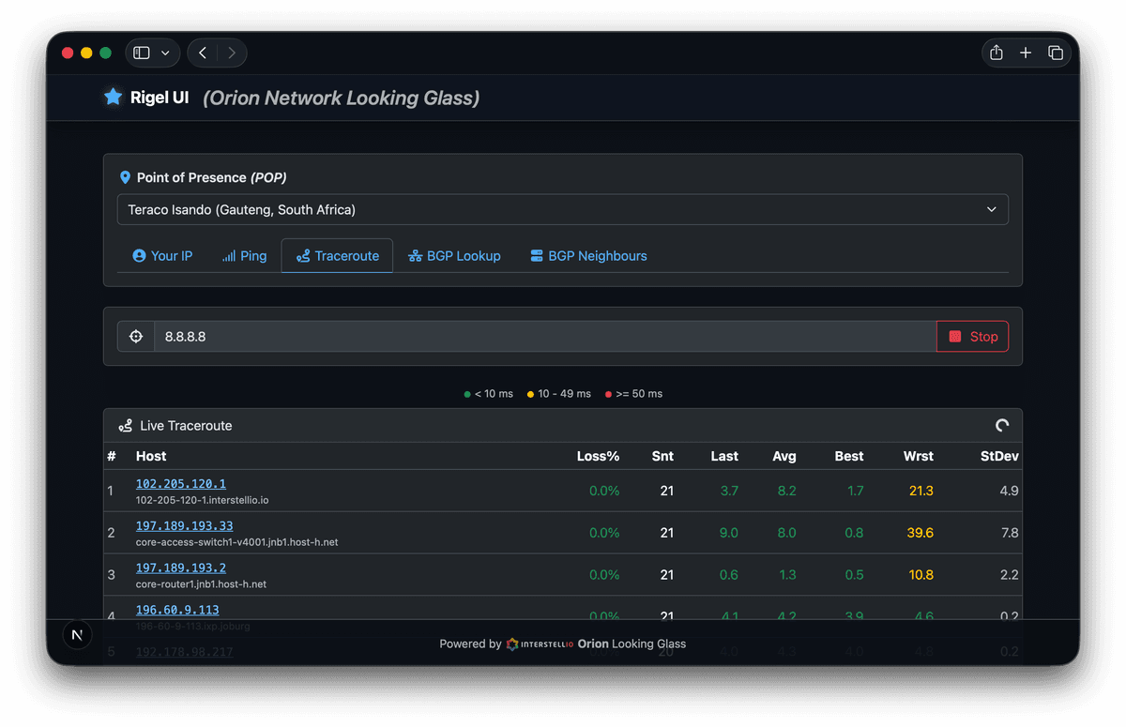This screenshot has width=1126, height=727.
Task: Select the Your IP tab icon
Action: coord(137,255)
